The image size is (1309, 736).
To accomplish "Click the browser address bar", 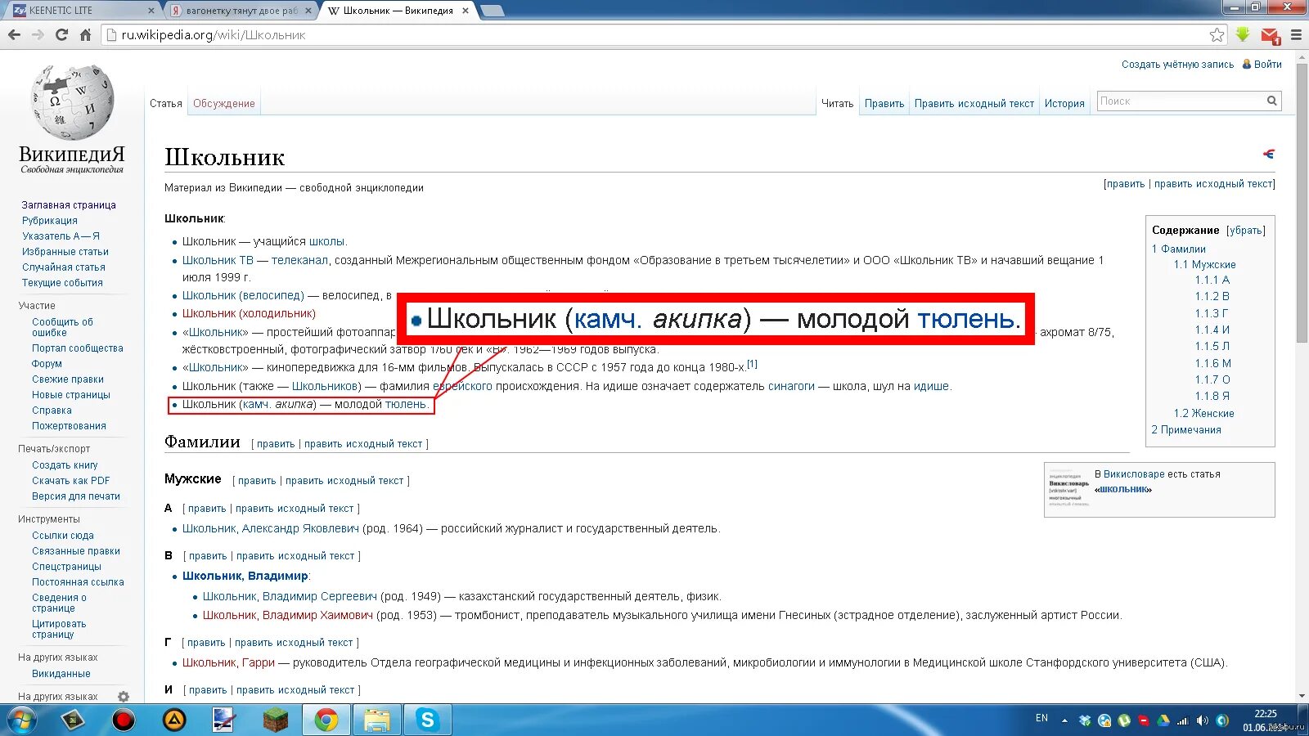I will point(663,35).
